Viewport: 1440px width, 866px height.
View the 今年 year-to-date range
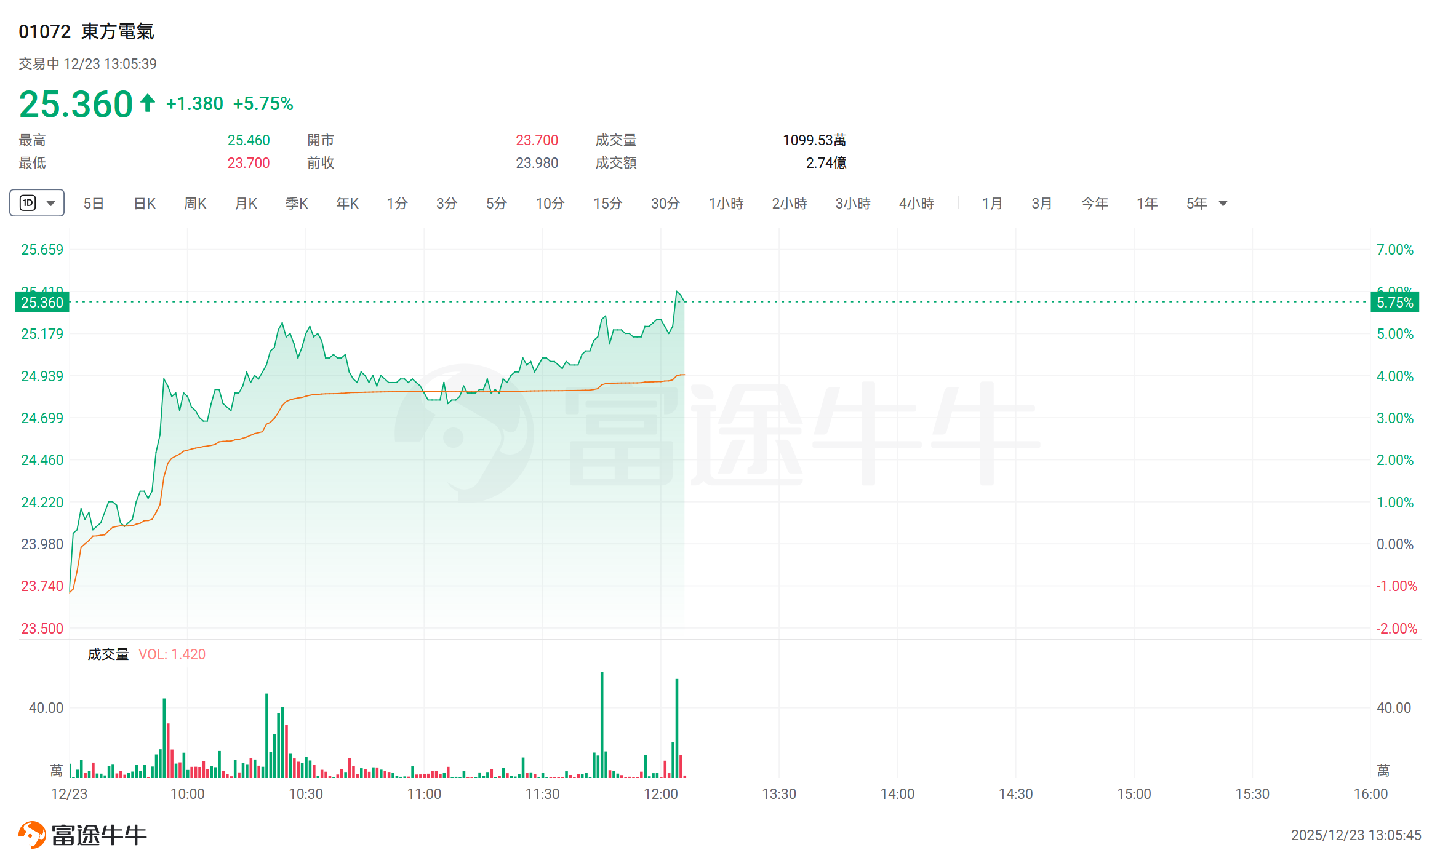(1094, 204)
